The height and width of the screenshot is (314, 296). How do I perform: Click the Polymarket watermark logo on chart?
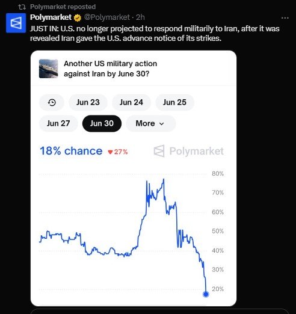click(188, 151)
